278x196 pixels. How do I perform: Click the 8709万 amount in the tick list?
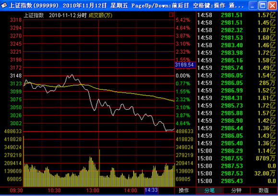point(266,158)
